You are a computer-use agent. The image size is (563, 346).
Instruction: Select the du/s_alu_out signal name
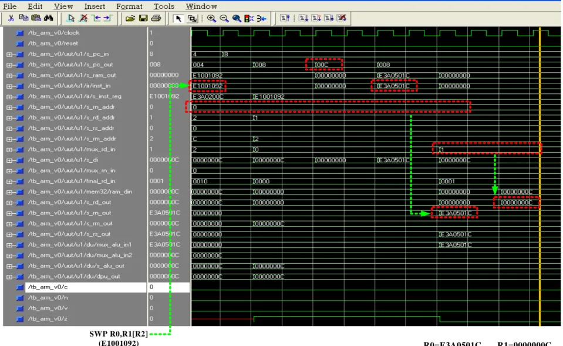(x=76, y=266)
